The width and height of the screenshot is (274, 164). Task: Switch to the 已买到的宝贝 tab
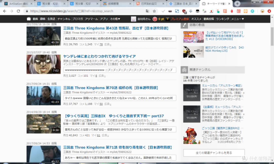[x=150, y=4]
